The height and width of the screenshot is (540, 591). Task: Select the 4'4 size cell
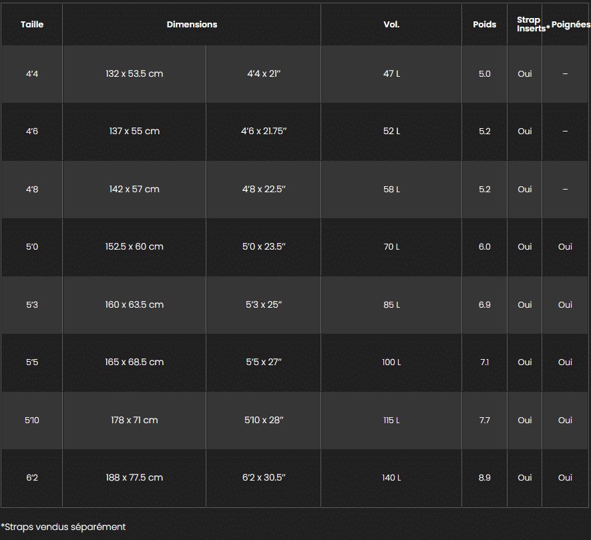32,74
